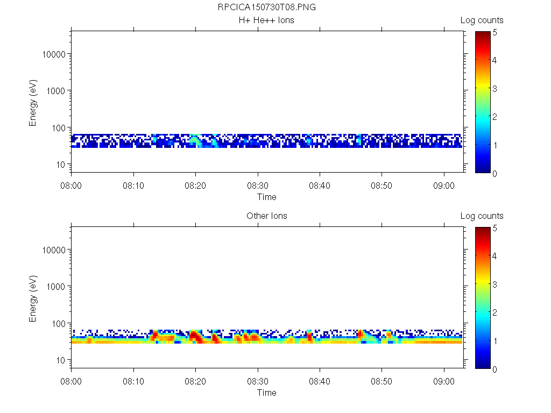This screenshot has height=413, width=551.
Task: Click the 08:50 tick label in bottom panel
Action: [382, 381]
